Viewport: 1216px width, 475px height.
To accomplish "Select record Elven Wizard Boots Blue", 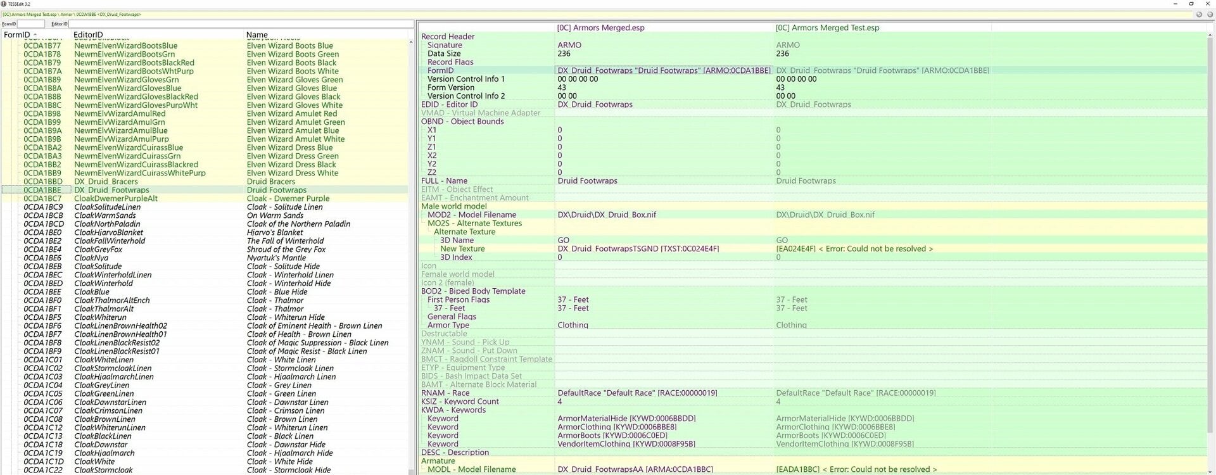I will point(290,46).
